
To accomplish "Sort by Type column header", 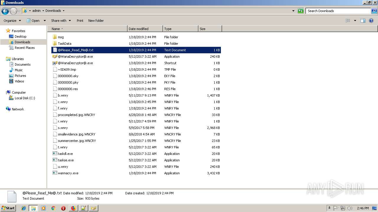I will point(180,29).
